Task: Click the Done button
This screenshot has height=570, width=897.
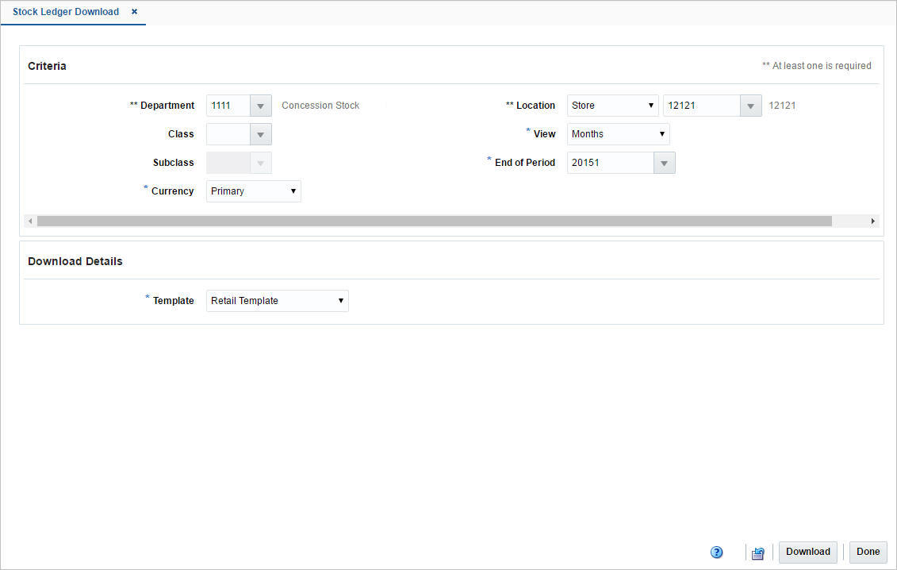Action: coord(868,552)
